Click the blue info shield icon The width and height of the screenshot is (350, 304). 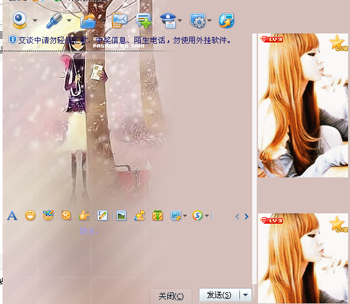click(x=13, y=40)
